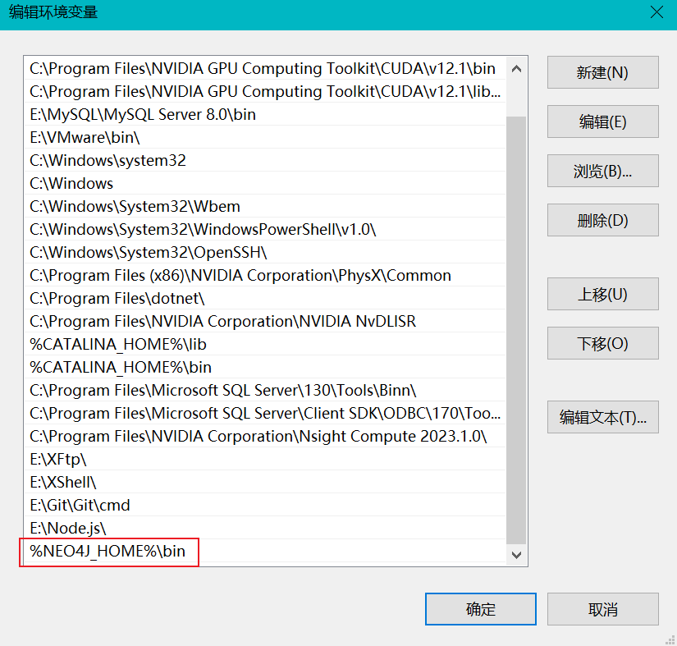Move entry up with 上移(U)
Viewport: 677px width, 646px height.
(602, 294)
